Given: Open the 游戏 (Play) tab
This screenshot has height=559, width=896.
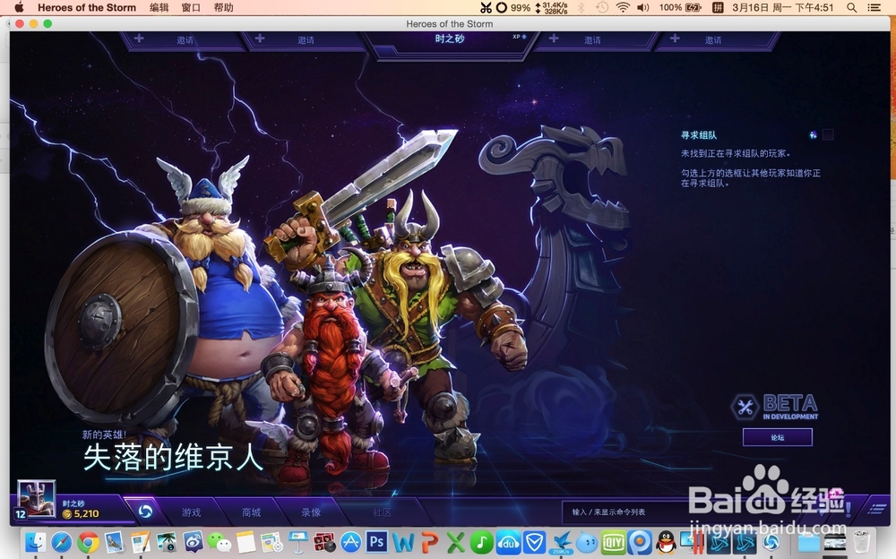Looking at the screenshot, I should coord(192,512).
